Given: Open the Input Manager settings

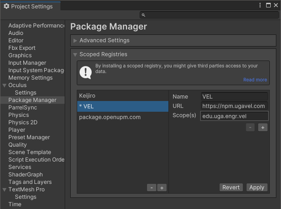Looking at the screenshot, I should tap(27, 63).
